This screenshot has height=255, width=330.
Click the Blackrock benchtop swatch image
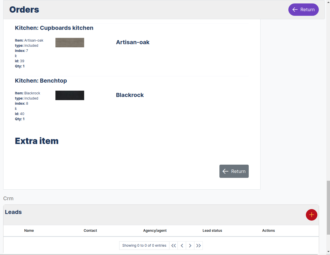(70, 95)
